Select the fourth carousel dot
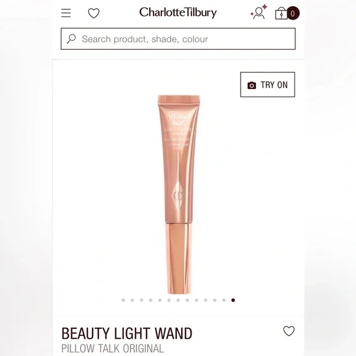Image resolution: width=356 pixels, height=356 pixels. [x=151, y=300]
